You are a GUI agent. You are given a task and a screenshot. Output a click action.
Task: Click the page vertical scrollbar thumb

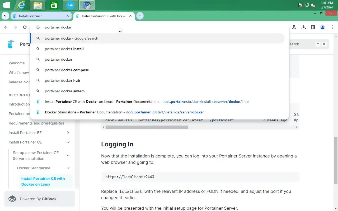pyautogui.click(x=336, y=160)
